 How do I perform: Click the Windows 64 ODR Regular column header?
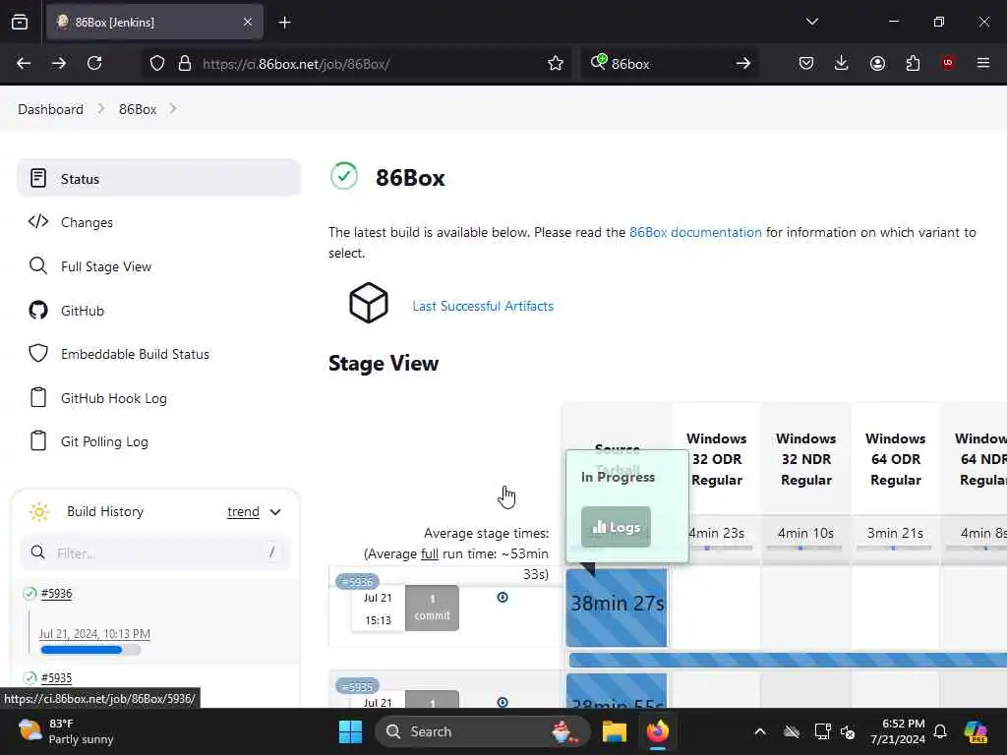[x=895, y=459]
